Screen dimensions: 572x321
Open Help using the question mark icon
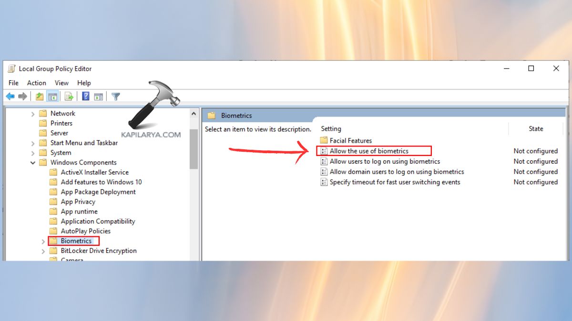point(85,96)
